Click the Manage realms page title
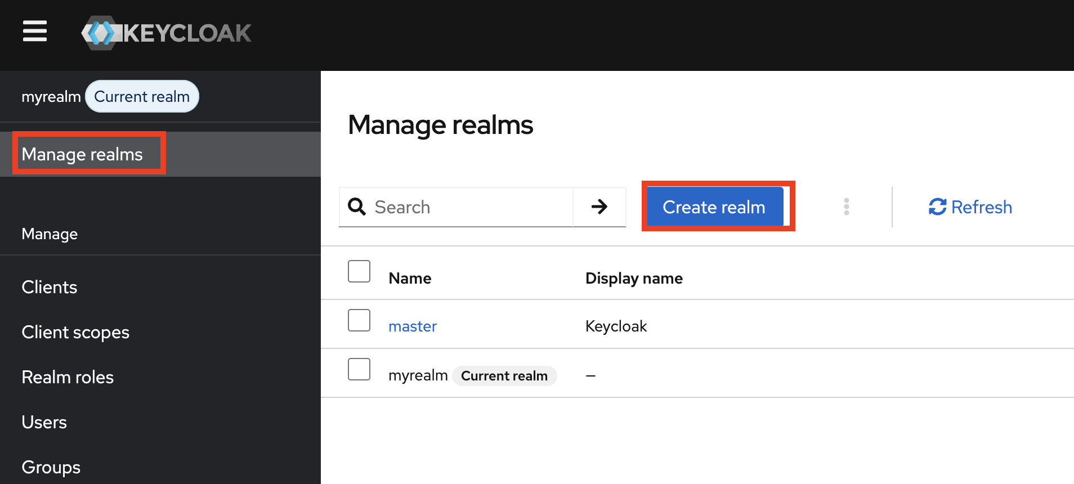The height and width of the screenshot is (484, 1074). click(441, 125)
